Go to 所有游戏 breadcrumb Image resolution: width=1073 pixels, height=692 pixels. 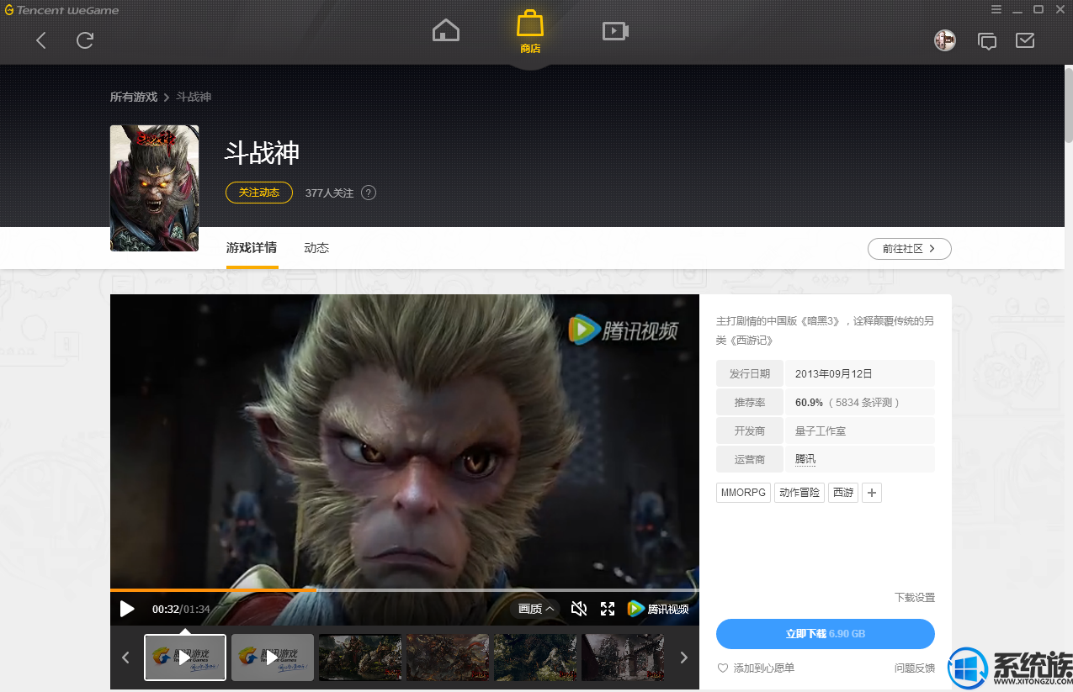[134, 97]
